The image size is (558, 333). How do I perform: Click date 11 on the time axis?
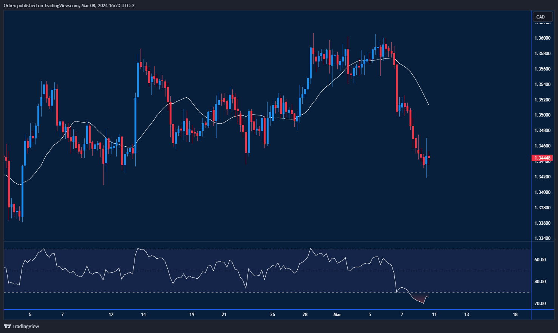coord(434,315)
